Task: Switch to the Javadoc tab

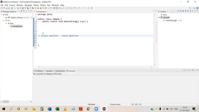Action: 49,71
